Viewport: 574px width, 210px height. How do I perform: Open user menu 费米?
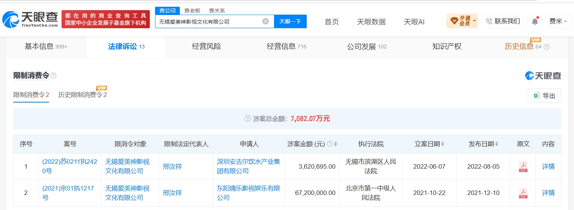(x=558, y=21)
